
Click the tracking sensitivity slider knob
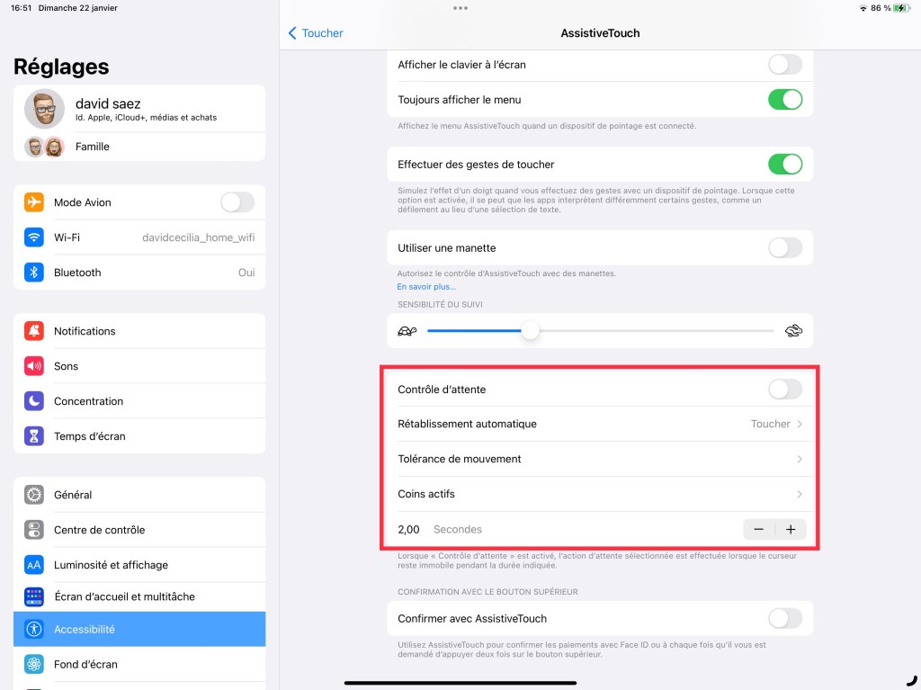pos(531,331)
